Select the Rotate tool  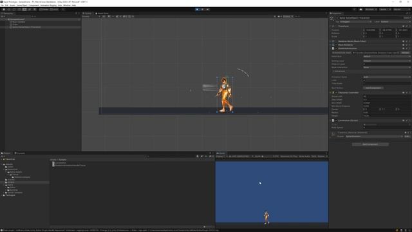pyautogui.click(x=14, y=9)
